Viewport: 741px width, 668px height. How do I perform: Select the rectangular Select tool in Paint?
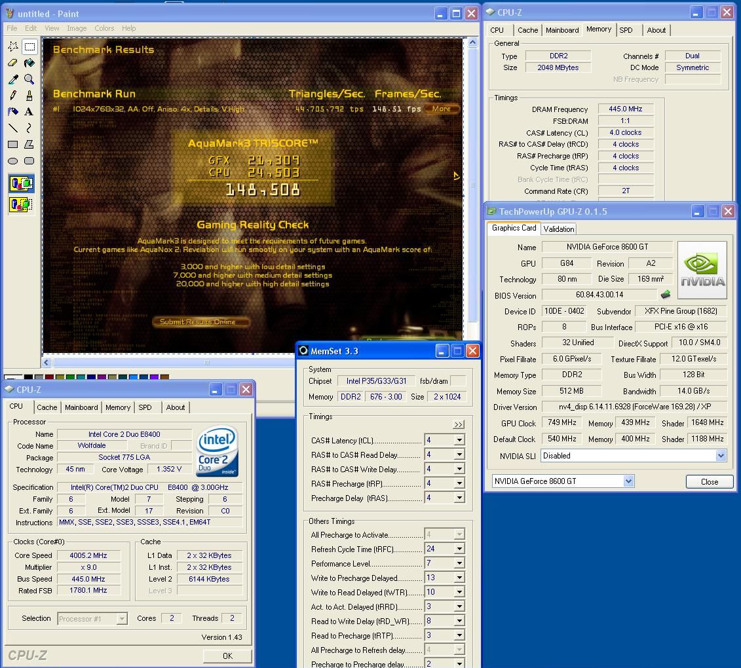coord(29,46)
